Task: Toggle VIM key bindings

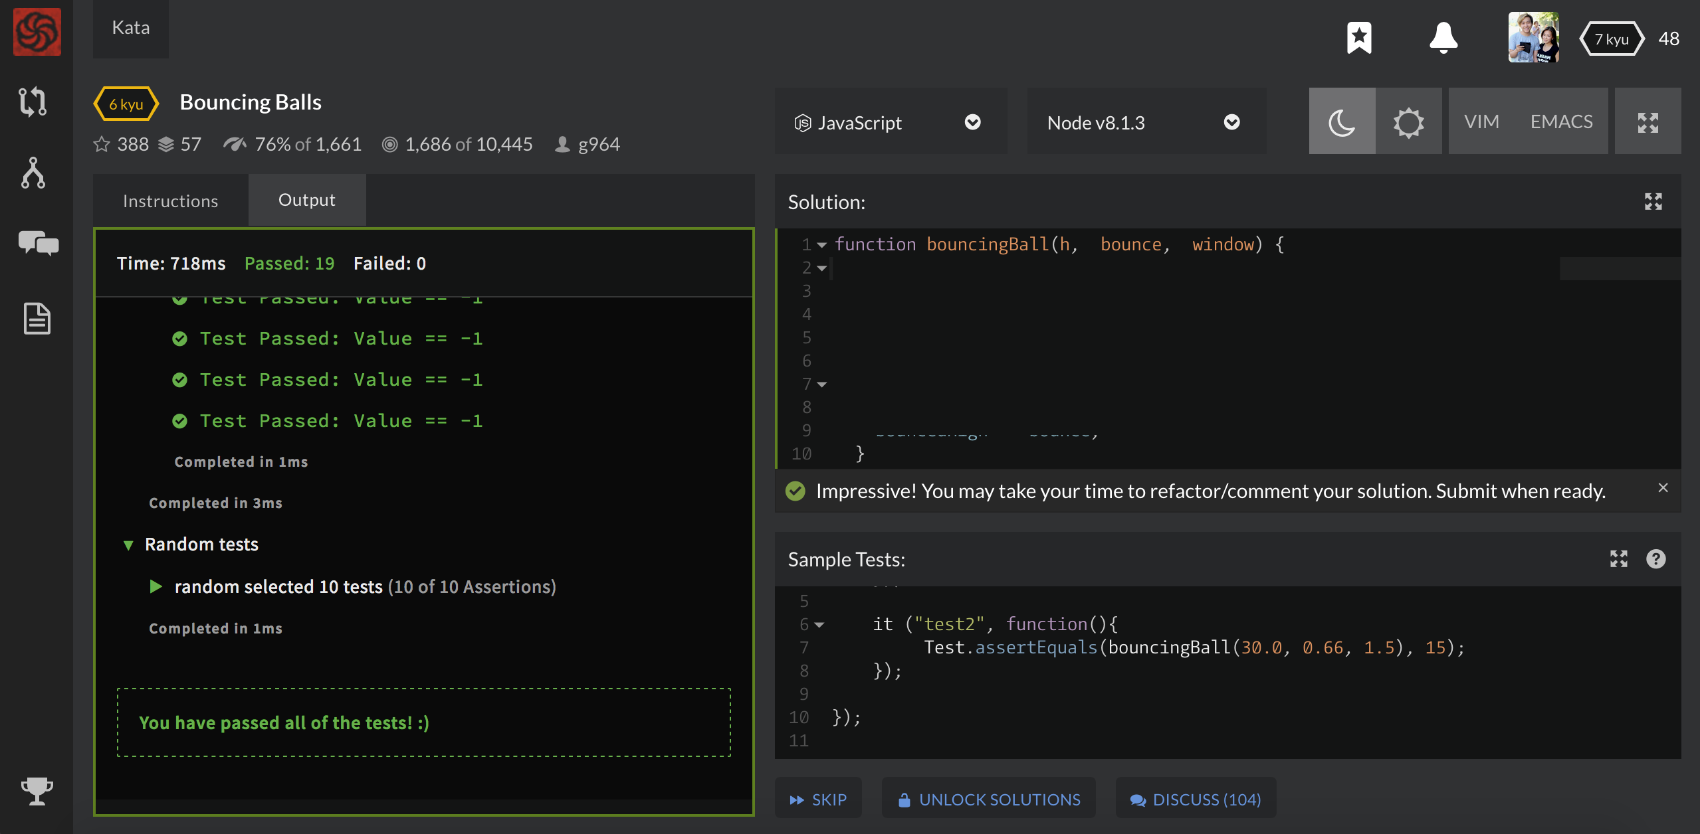Action: (1481, 122)
